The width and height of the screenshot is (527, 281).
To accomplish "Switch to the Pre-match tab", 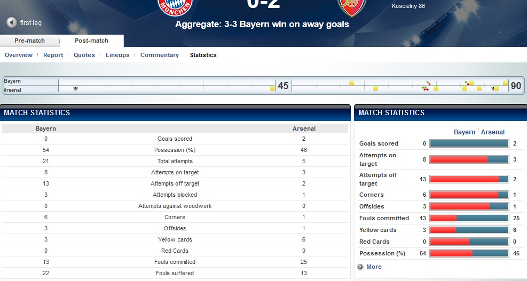I will tap(29, 41).
